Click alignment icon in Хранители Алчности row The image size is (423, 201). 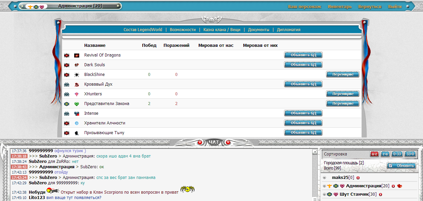(66, 123)
